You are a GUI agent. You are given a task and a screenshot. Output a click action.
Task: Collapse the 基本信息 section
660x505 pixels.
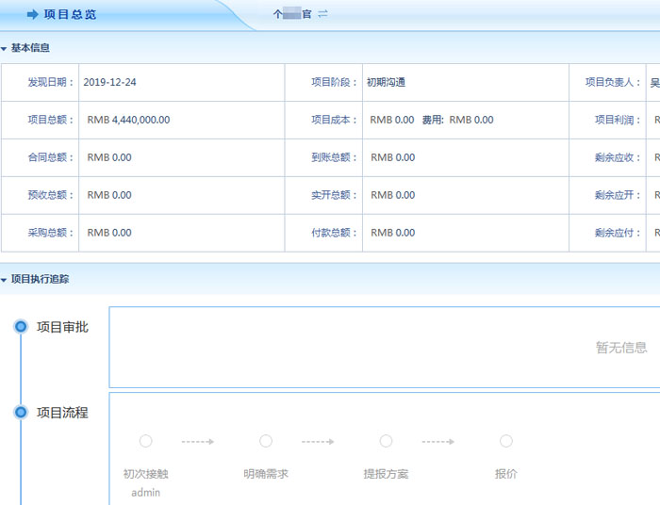coord(5,48)
